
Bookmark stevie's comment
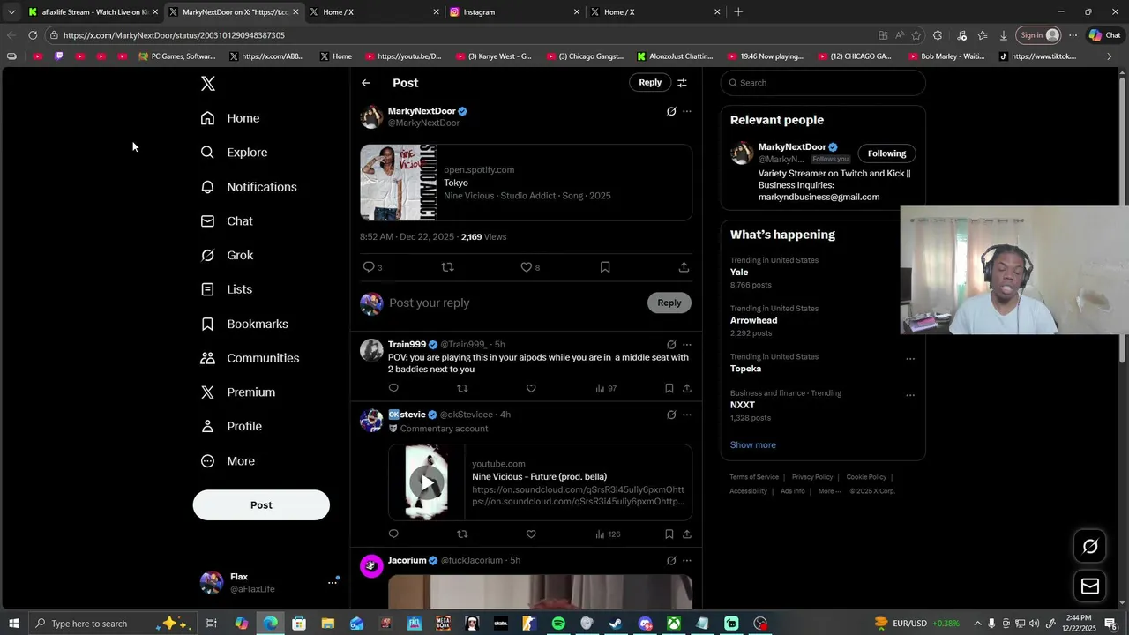point(669,534)
